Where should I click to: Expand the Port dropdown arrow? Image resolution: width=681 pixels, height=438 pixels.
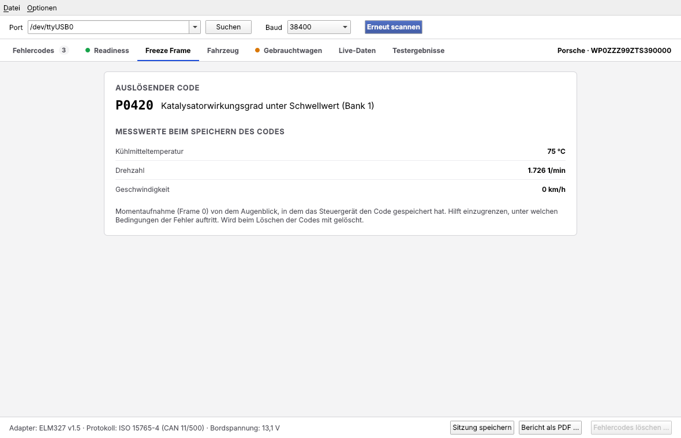[195, 27]
